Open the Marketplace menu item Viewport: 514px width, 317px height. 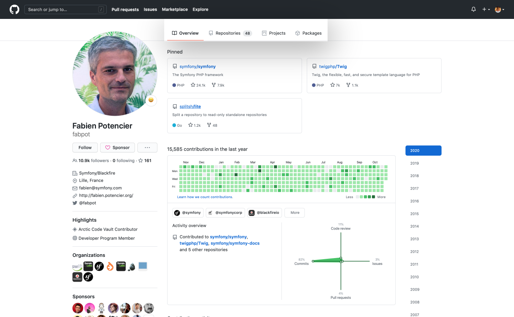coord(175,9)
